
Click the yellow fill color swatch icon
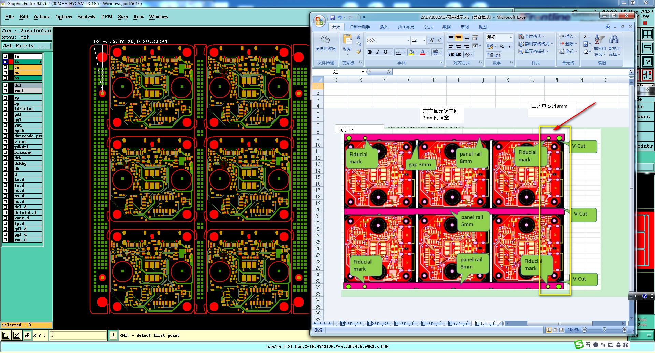pos(411,52)
